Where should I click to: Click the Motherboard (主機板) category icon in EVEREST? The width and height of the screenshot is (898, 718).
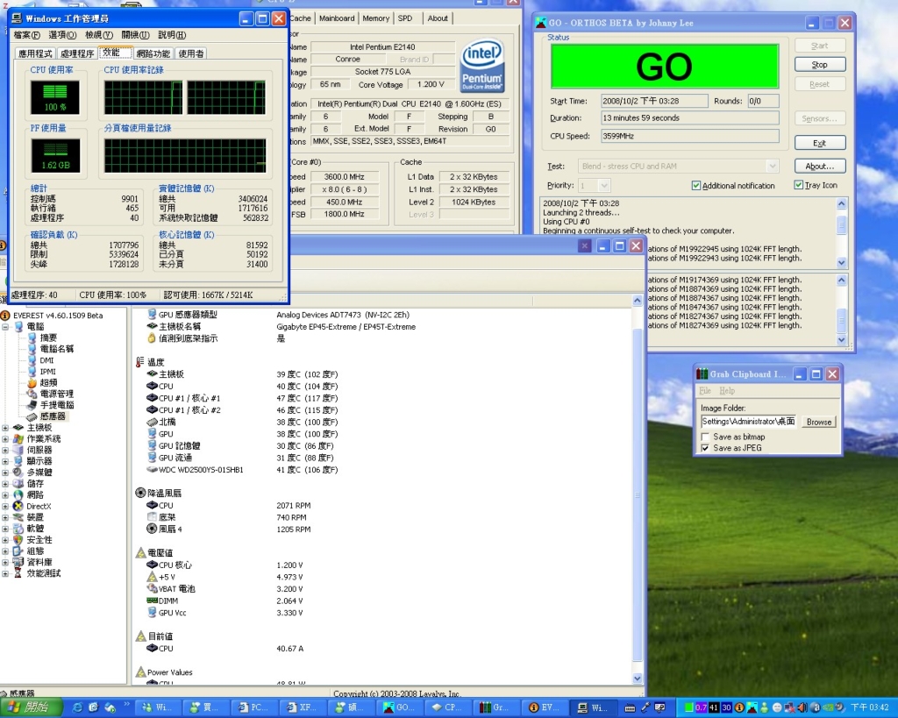(18, 428)
